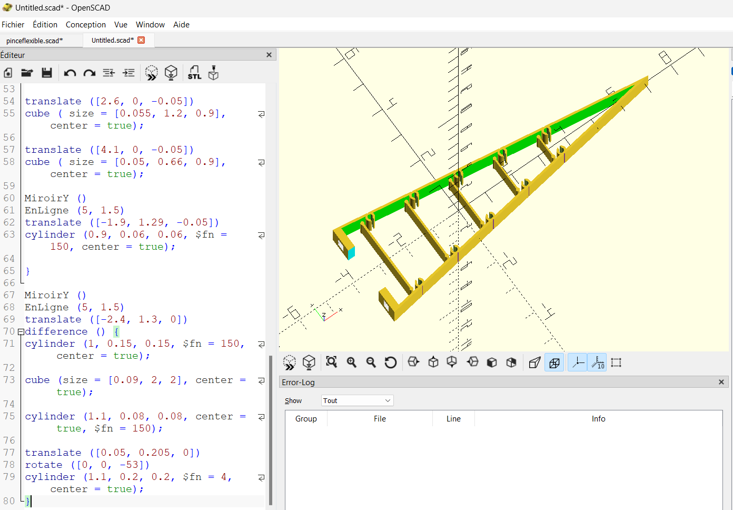The height and width of the screenshot is (510, 733).
Task: Open the Aide menu
Action: [181, 25]
